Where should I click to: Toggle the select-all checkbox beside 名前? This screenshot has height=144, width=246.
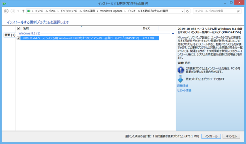click(x=19, y=28)
